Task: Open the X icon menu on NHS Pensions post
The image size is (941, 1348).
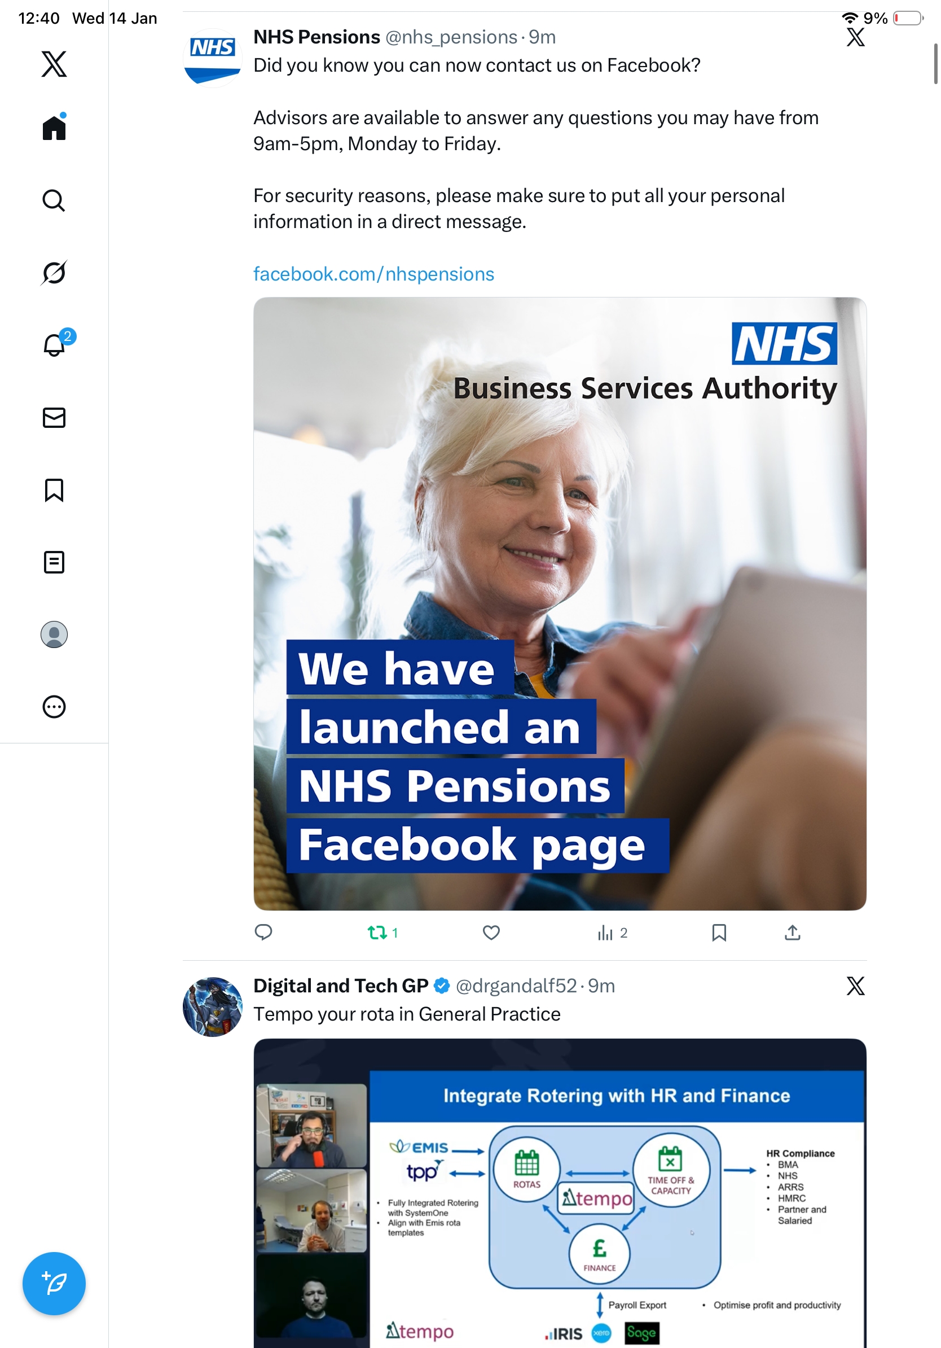Action: click(x=855, y=37)
